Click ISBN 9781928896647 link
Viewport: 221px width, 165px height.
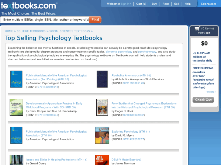[x=48, y=115]
